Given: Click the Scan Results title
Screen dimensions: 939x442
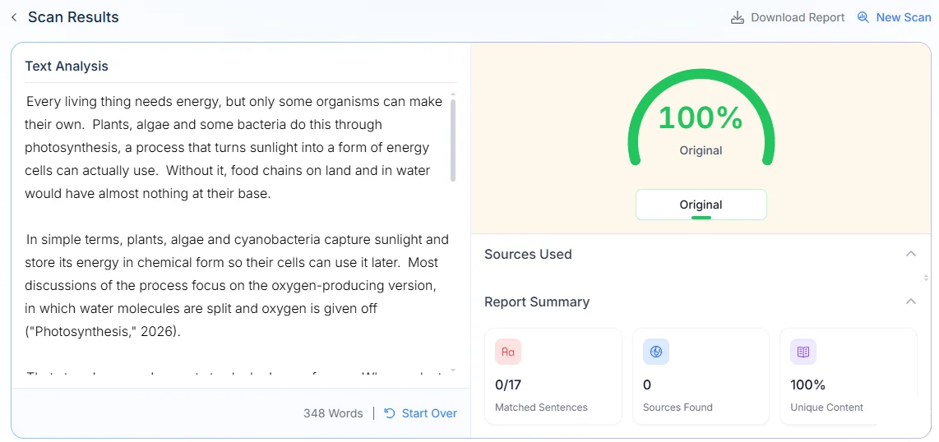Looking at the screenshot, I should (x=73, y=17).
